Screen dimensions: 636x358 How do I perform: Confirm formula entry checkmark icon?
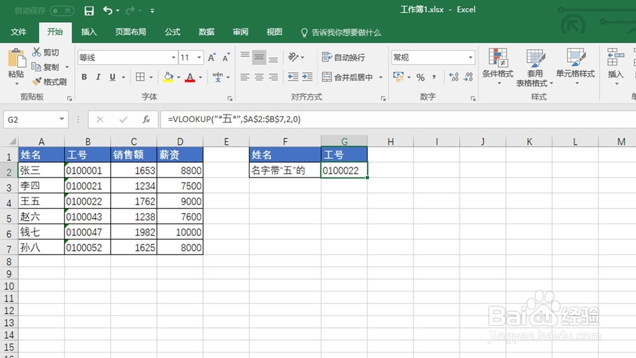click(x=123, y=119)
